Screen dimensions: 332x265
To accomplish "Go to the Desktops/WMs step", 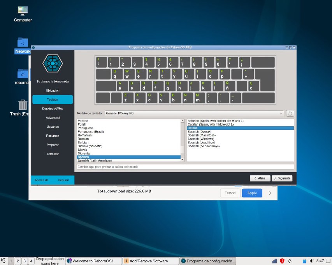I will [x=53, y=109].
